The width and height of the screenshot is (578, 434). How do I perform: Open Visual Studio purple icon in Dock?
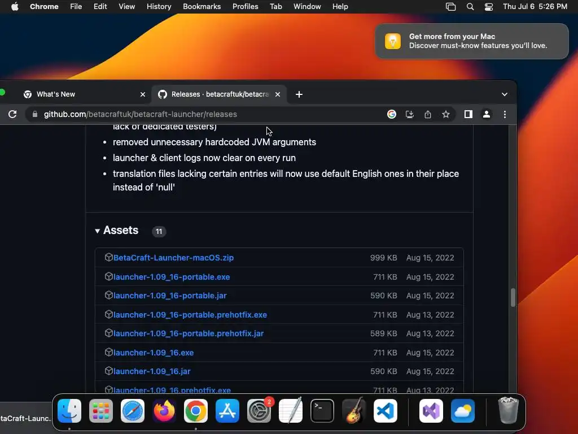pyautogui.click(x=431, y=411)
